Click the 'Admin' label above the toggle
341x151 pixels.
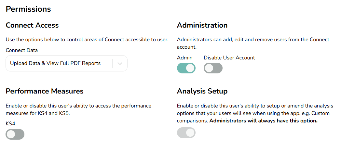pos(184,58)
